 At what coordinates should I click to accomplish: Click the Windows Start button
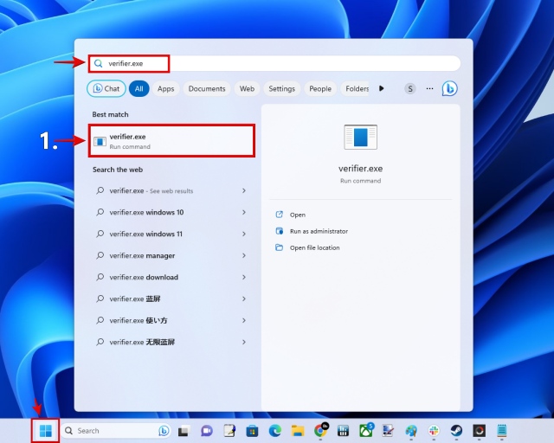click(x=46, y=431)
